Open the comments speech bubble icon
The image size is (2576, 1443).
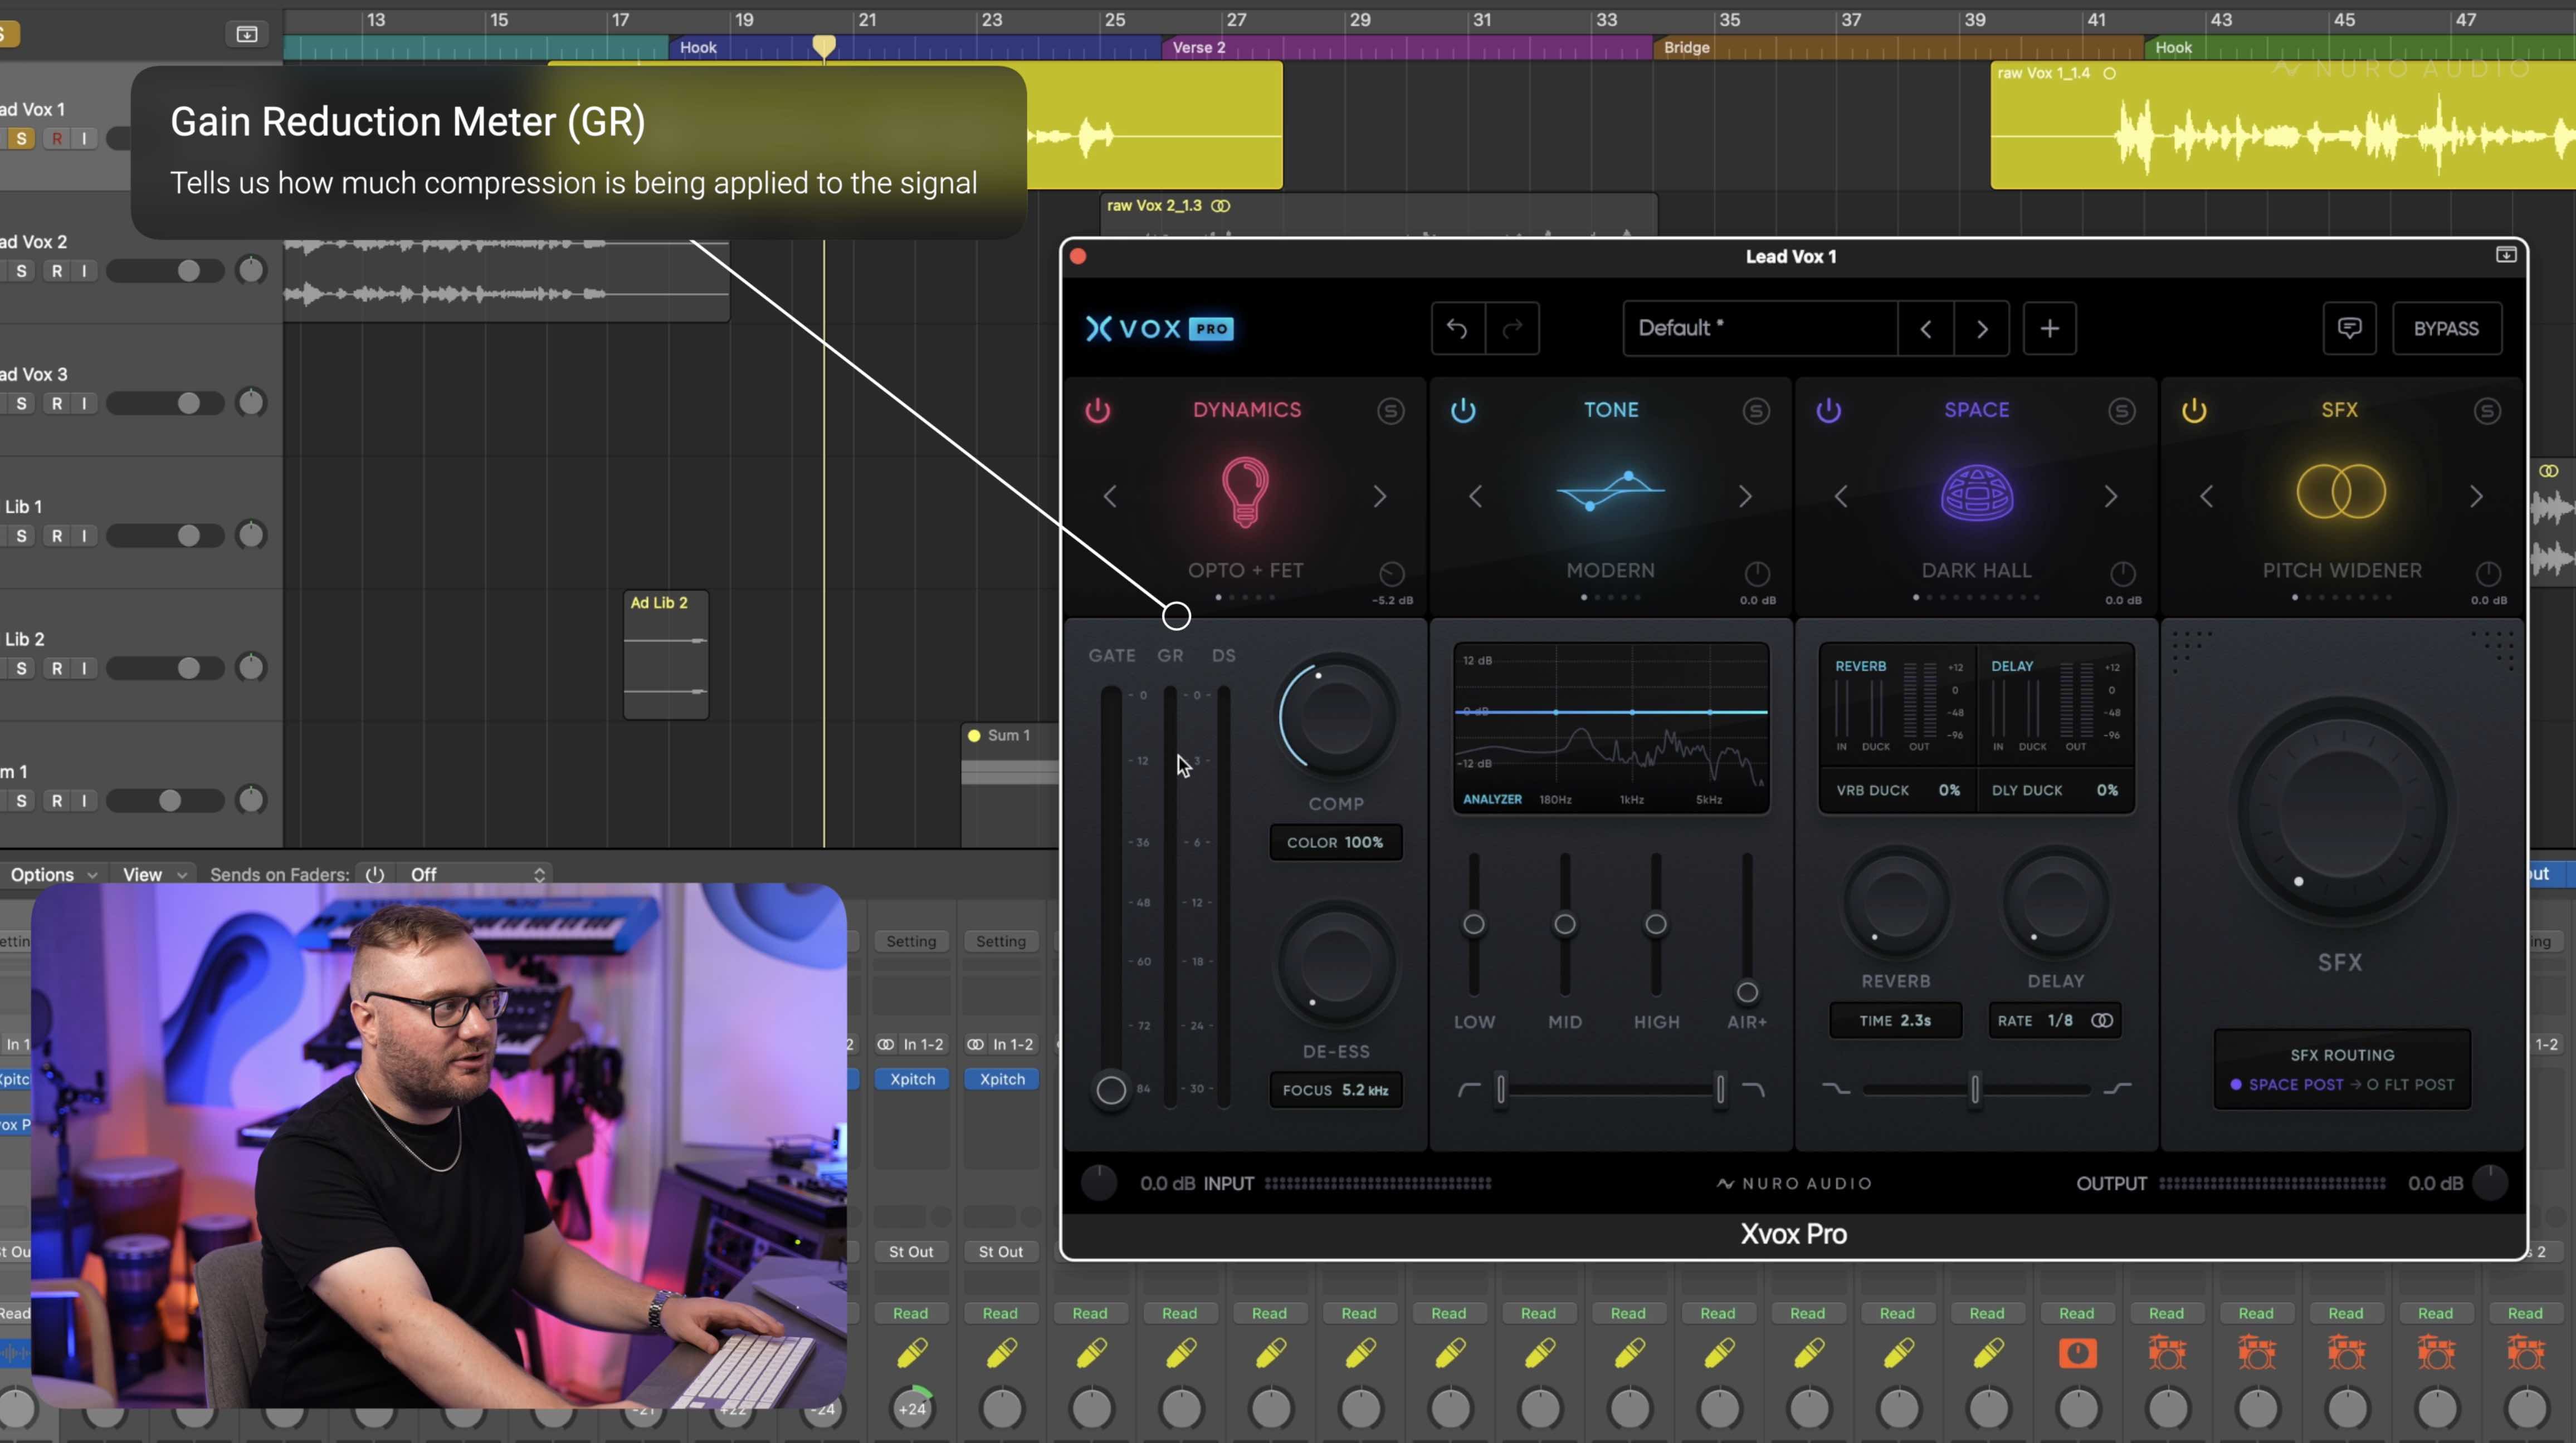click(x=2349, y=329)
